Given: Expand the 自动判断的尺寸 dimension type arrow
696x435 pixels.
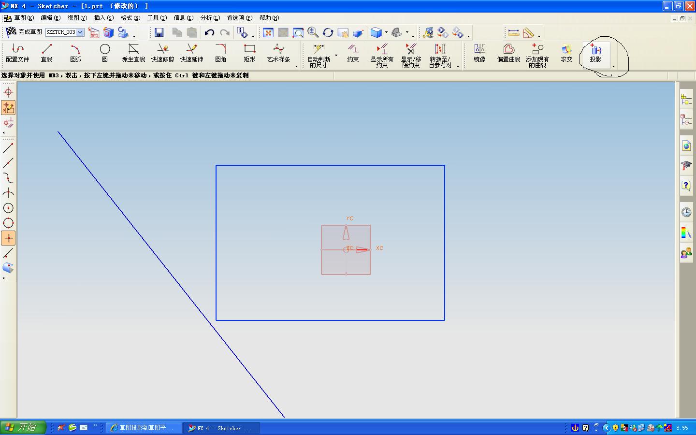Looking at the screenshot, I should point(336,55).
